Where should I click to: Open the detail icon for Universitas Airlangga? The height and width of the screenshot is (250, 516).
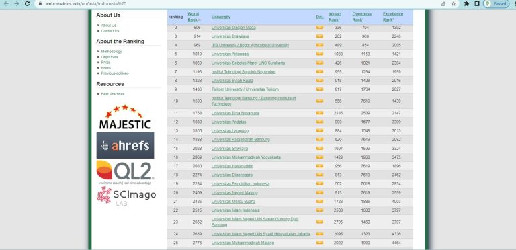pyautogui.click(x=320, y=54)
